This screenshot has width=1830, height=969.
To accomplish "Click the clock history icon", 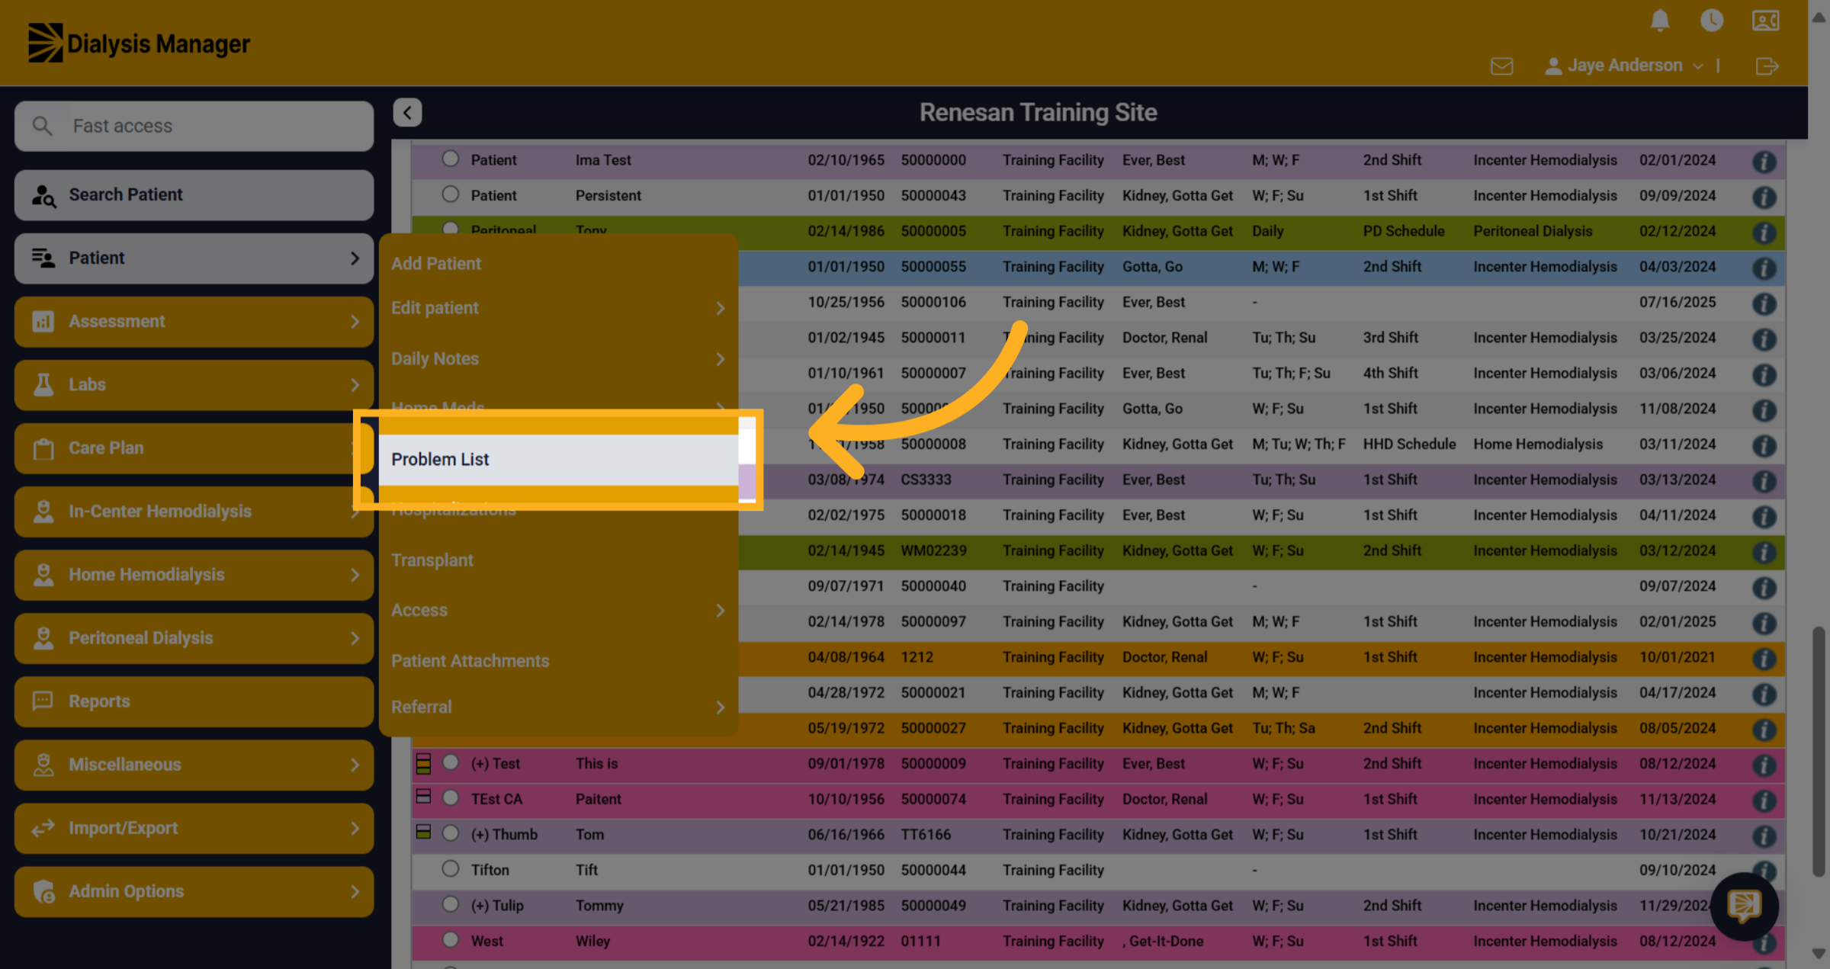I will click(1712, 21).
